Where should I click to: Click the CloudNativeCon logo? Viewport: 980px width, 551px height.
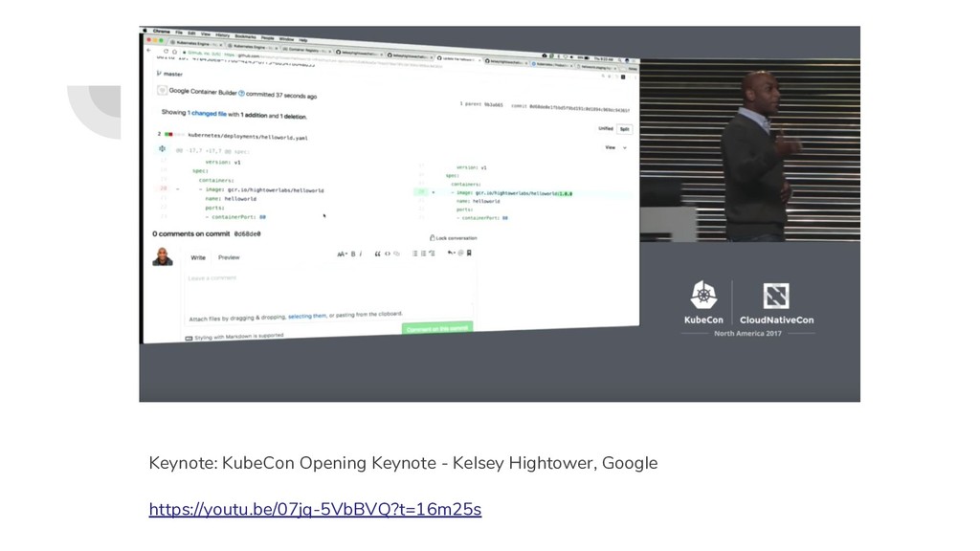pyautogui.click(x=777, y=303)
